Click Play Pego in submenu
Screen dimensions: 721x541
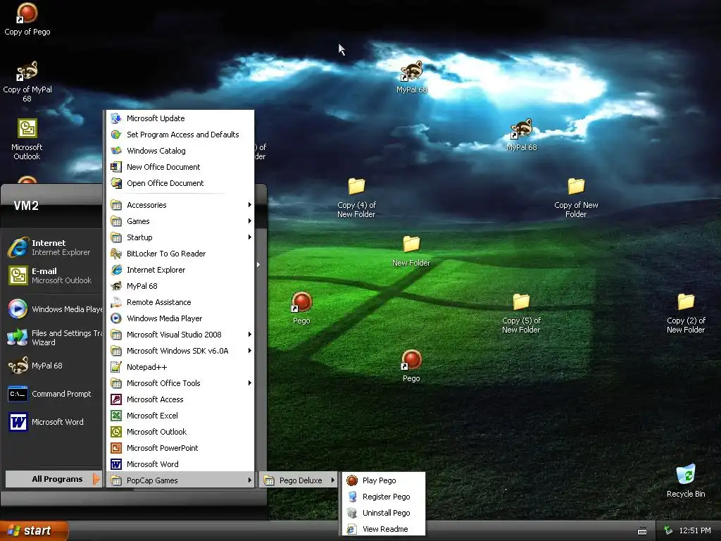[x=384, y=480]
